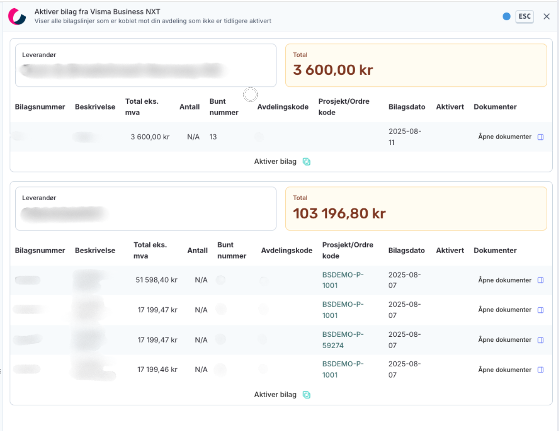Open dokumenter for the 3 600,00 kr line
This screenshot has width=559, height=431.
(x=505, y=137)
